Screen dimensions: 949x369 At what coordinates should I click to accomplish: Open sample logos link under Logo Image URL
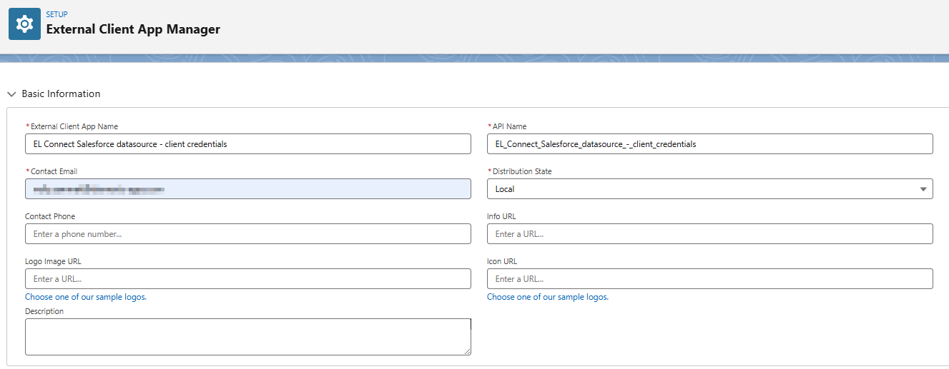pyautogui.click(x=86, y=297)
